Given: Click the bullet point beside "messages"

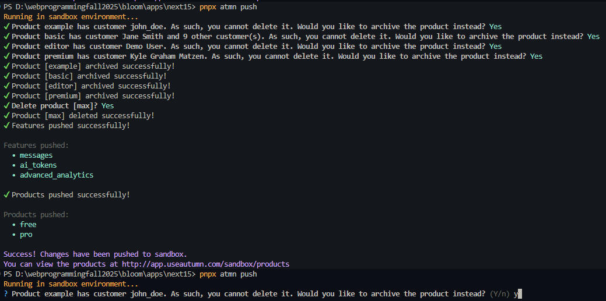Looking at the screenshot, I should coord(13,155).
